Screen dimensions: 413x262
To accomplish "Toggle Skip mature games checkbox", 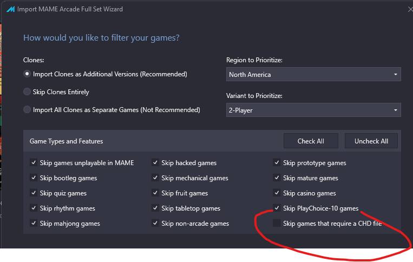I will (x=277, y=178).
